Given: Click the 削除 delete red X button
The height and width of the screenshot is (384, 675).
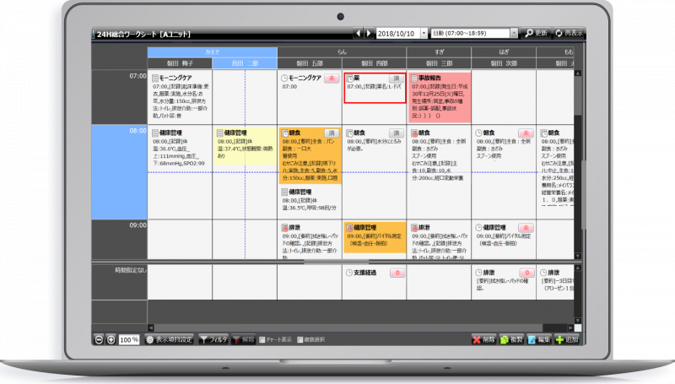Looking at the screenshot, I should tap(483, 339).
